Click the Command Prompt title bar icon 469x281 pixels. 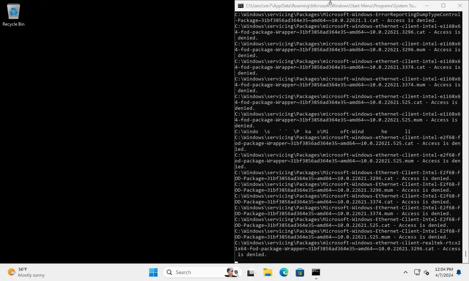240,6
